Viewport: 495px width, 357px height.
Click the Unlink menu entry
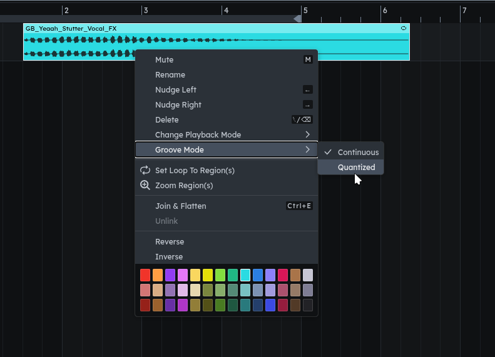tap(227, 221)
